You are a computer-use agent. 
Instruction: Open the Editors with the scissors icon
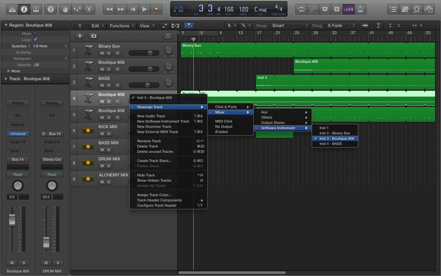89,9
